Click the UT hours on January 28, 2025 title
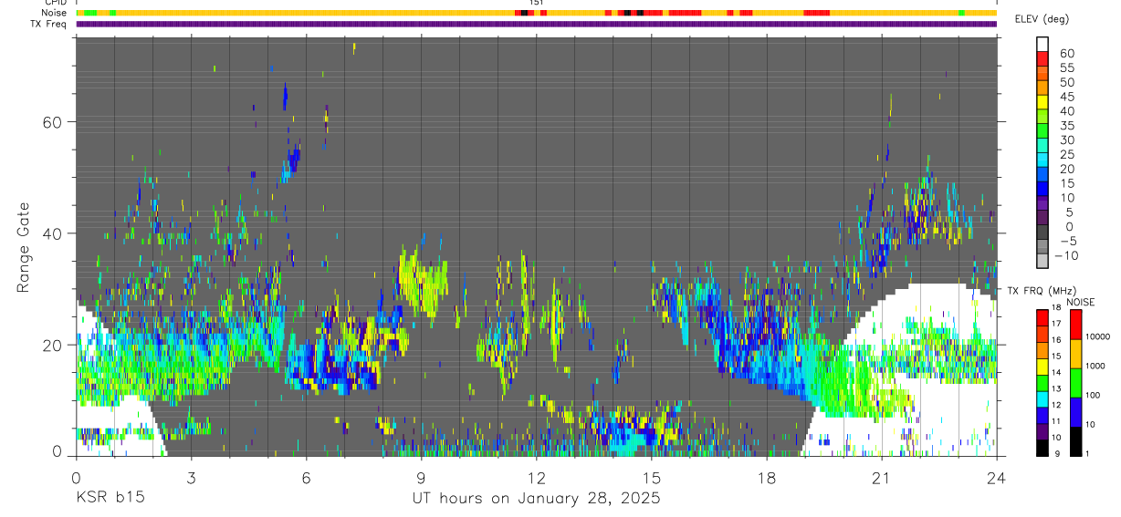The height and width of the screenshot is (517, 1121). pyautogui.click(x=536, y=499)
